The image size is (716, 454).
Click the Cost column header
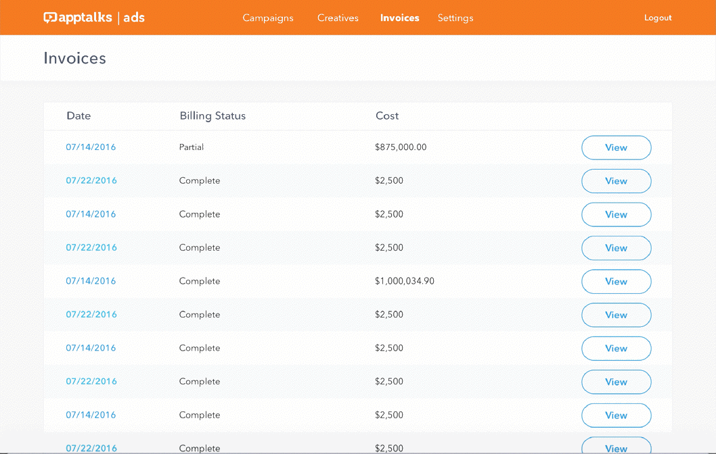pos(387,116)
